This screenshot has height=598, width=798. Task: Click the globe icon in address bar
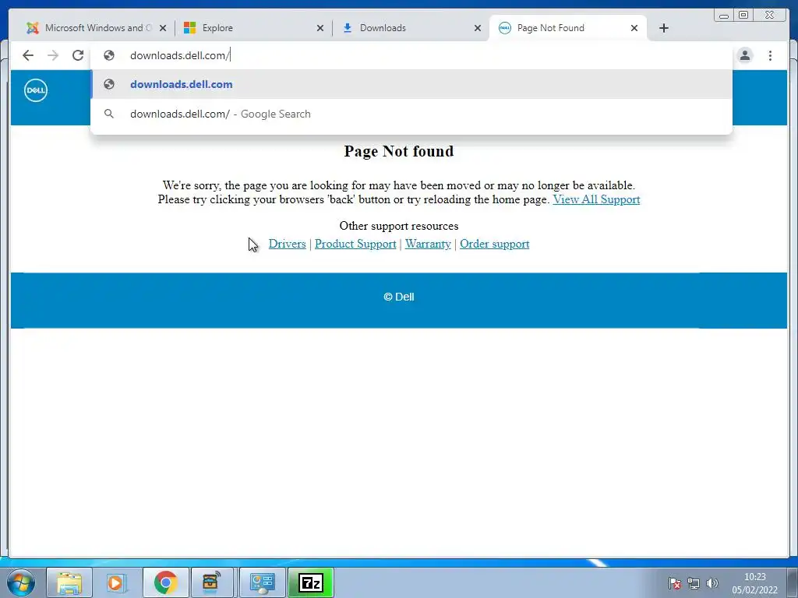coord(109,55)
